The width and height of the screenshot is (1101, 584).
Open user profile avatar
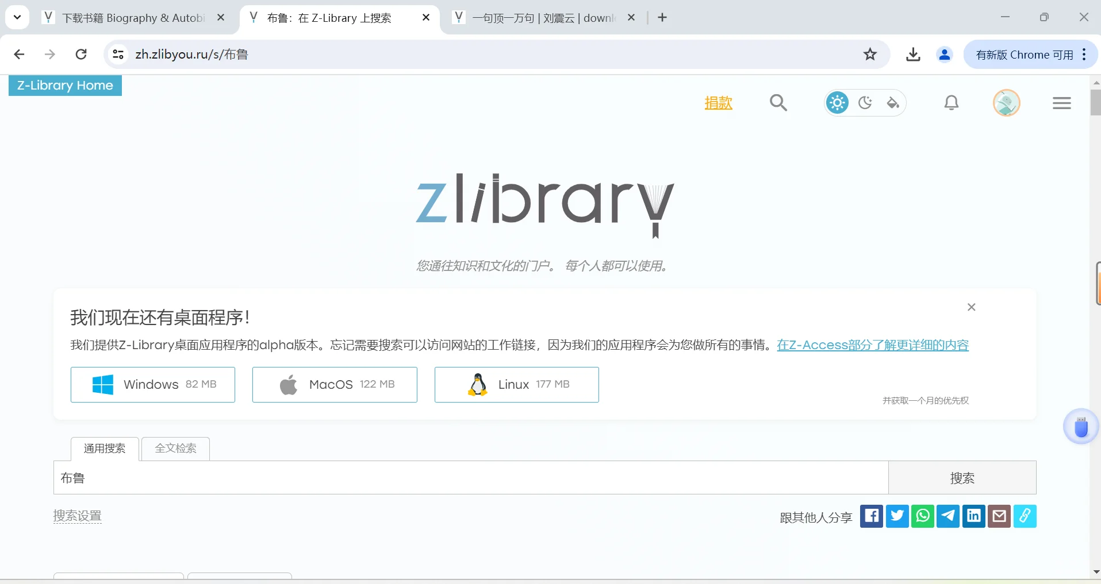click(1006, 103)
